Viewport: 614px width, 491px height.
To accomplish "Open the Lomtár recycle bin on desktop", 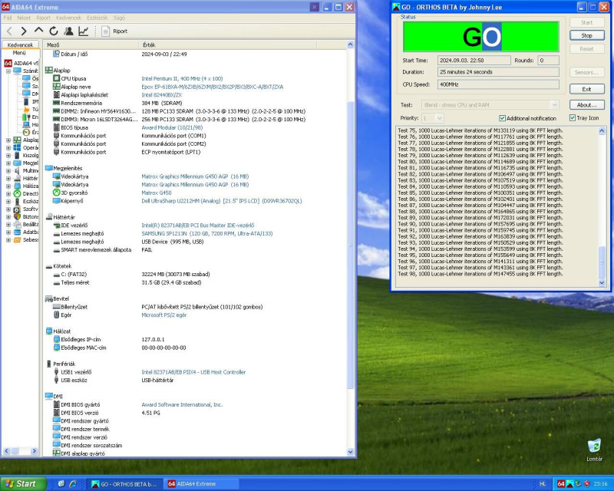I will pyautogui.click(x=594, y=447).
